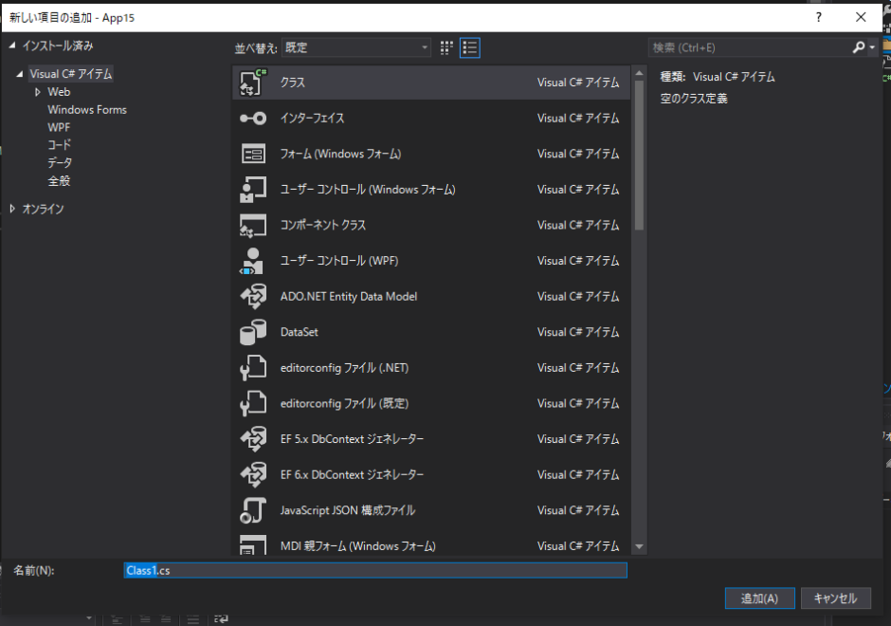Click the キャンセル button
This screenshot has width=891, height=626.
coord(835,598)
